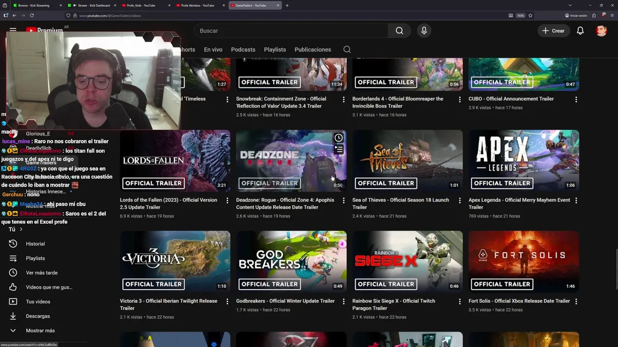Click the Lords of the Fallen thumbnail
This screenshot has height=347, width=618.
point(175,160)
